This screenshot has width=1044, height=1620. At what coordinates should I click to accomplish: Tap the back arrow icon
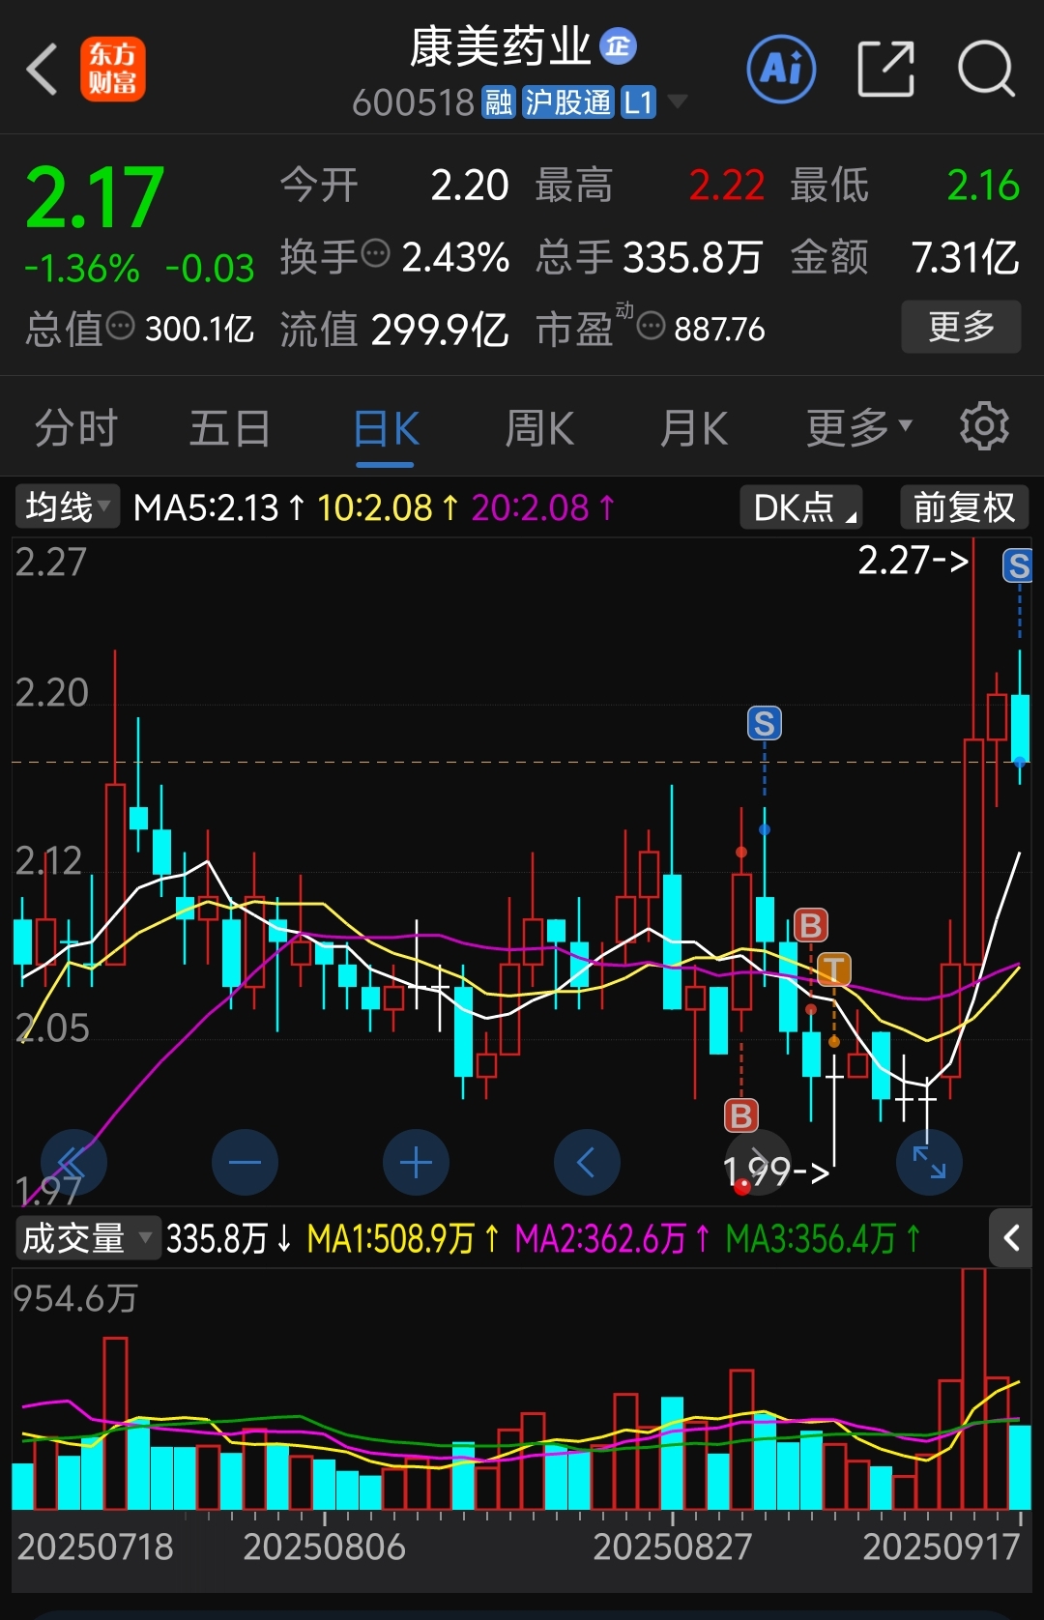pos(42,70)
